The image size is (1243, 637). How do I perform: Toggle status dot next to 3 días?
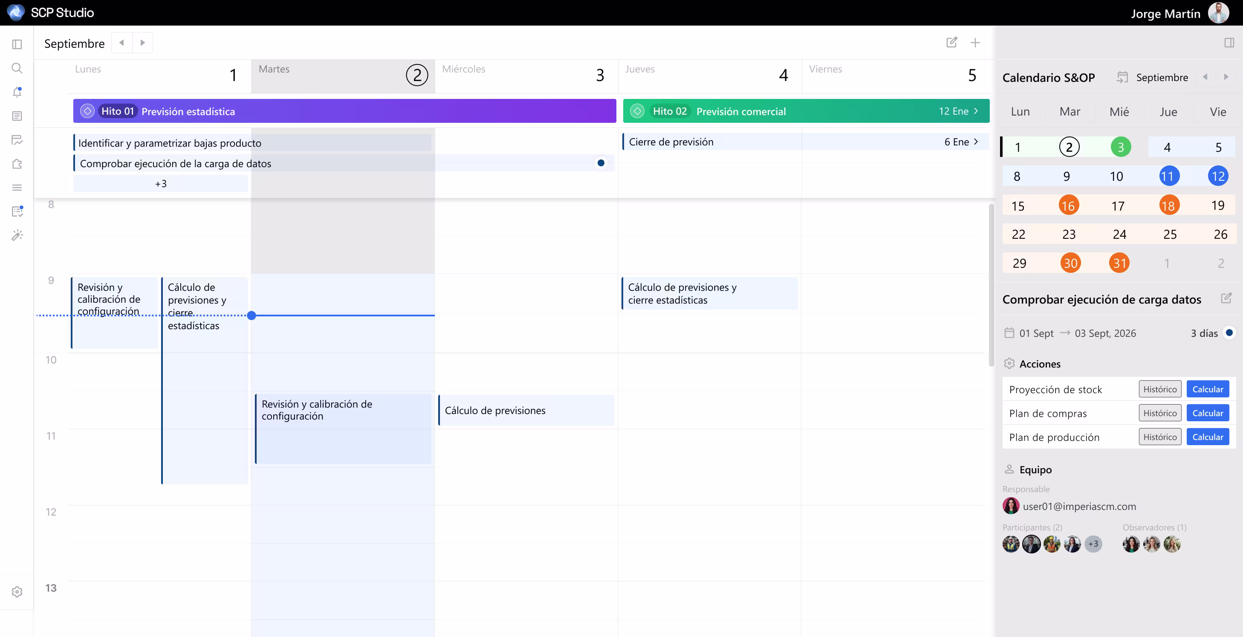coord(1229,333)
